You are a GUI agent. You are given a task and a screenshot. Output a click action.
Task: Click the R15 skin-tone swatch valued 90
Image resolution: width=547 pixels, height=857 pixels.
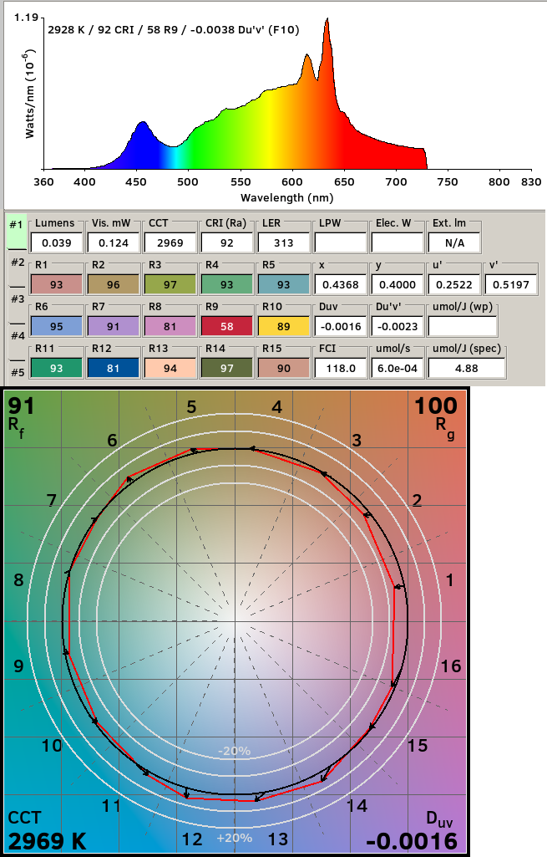click(x=284, y=369)
